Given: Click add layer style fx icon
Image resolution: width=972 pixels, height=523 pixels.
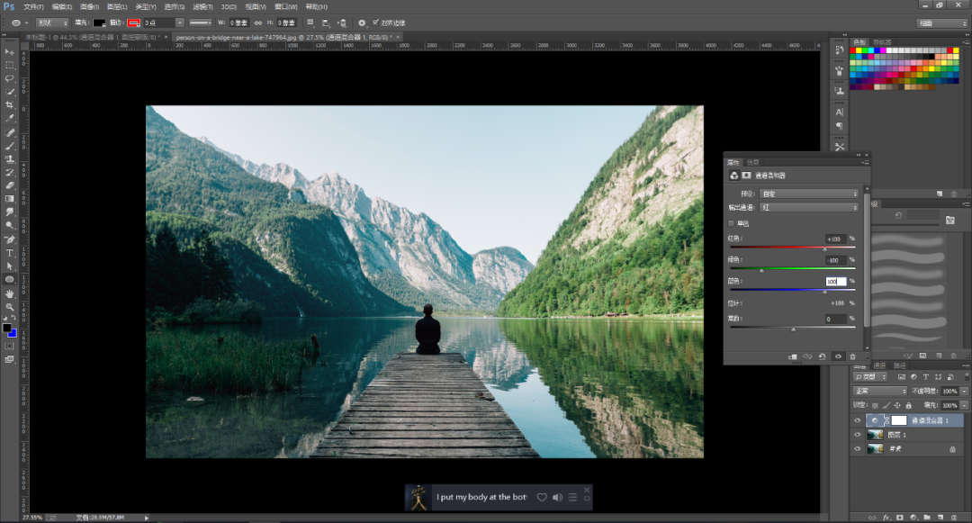Looking at the screenshot, I should click(x=886, y=517).
